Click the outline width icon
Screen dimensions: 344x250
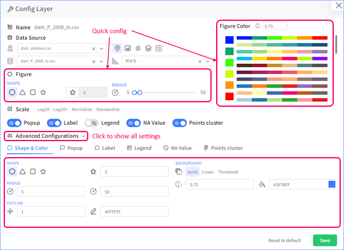(10, 212)
